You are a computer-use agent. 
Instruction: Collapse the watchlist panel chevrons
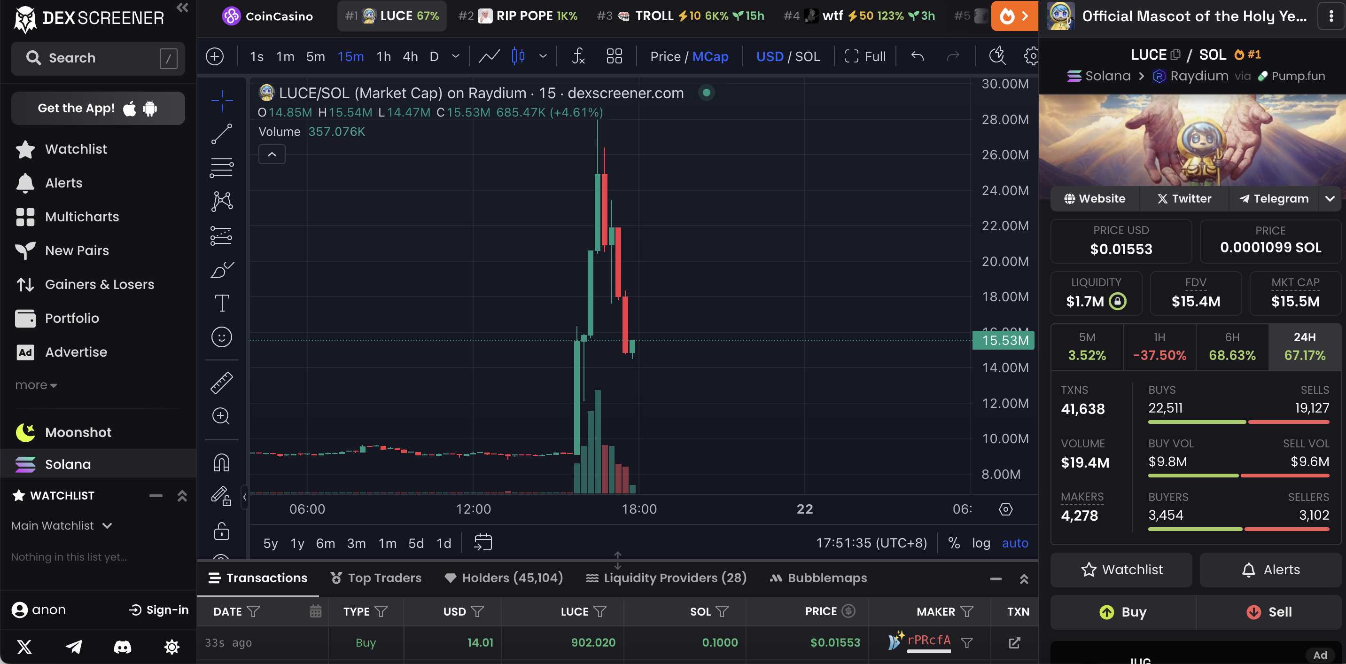pos(182,496)
